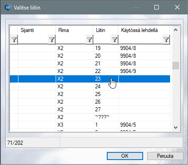Open the filter for the Liitin column

click(x=114, y=40)
